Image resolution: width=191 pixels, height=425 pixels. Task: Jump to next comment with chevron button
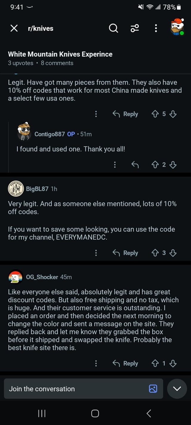pos(177,389)
